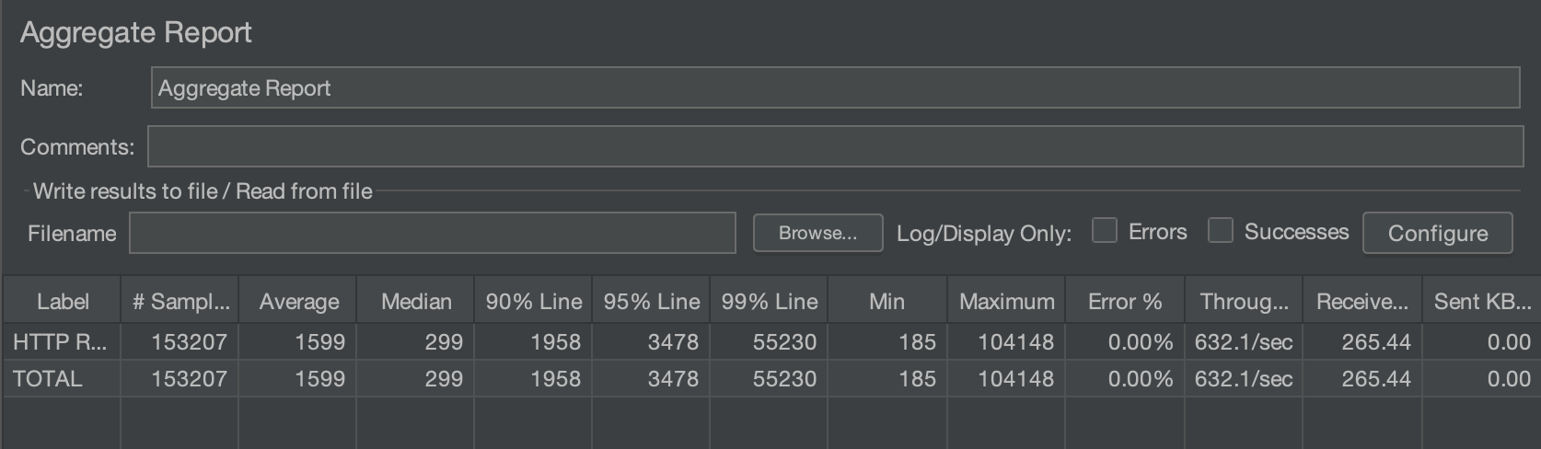This screenshot has height=449, width=1541.
Task: Sort by the Maximum column header
Action: click(1006, 301)
